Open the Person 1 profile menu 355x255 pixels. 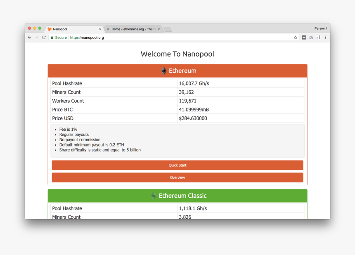click(x=320, y=28)
